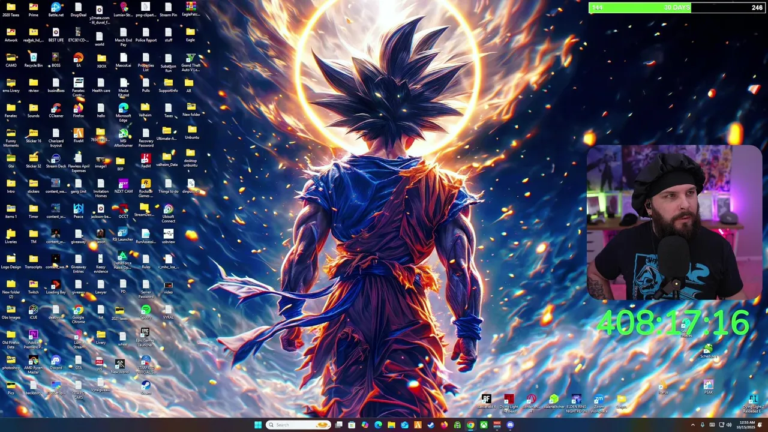Launch Lumia Stream from the desktop
Image resolution: width=768 pixels, height=432 pixels.
(79, 339)
